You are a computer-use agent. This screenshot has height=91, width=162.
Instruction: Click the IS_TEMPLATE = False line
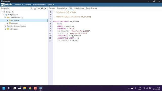68,40
